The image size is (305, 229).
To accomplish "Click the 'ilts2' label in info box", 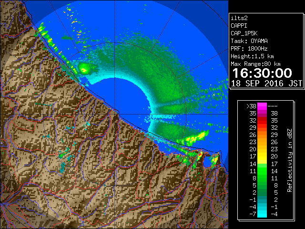I will pos(239,18).
